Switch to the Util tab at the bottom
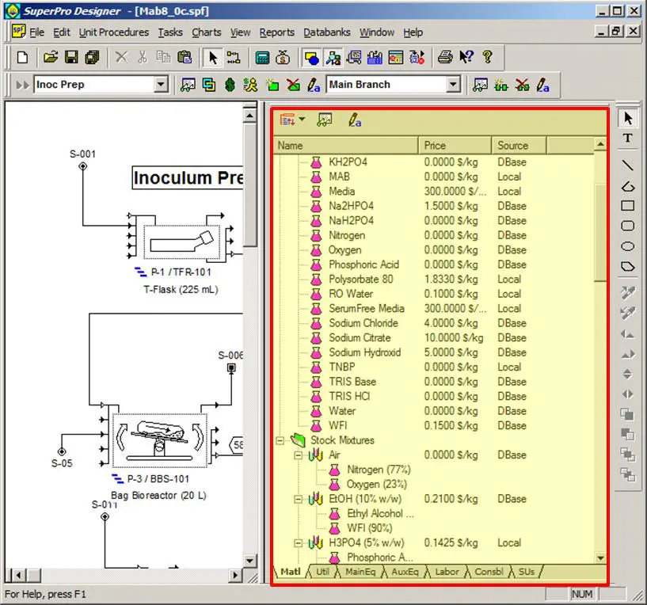This screenshot has height=605, width=647. [x=322, y=571]
